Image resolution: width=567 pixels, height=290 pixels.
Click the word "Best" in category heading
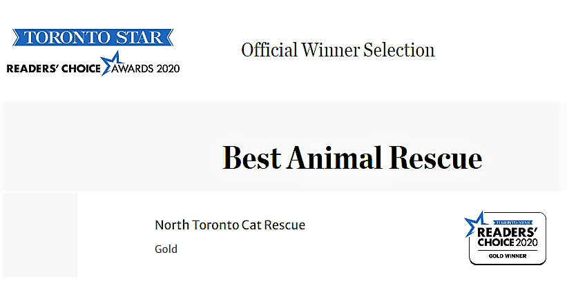pos(251,158)
